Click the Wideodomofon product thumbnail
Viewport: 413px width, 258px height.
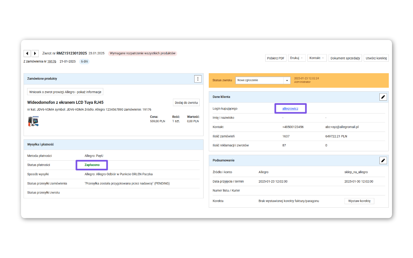[x=33, y=121]
